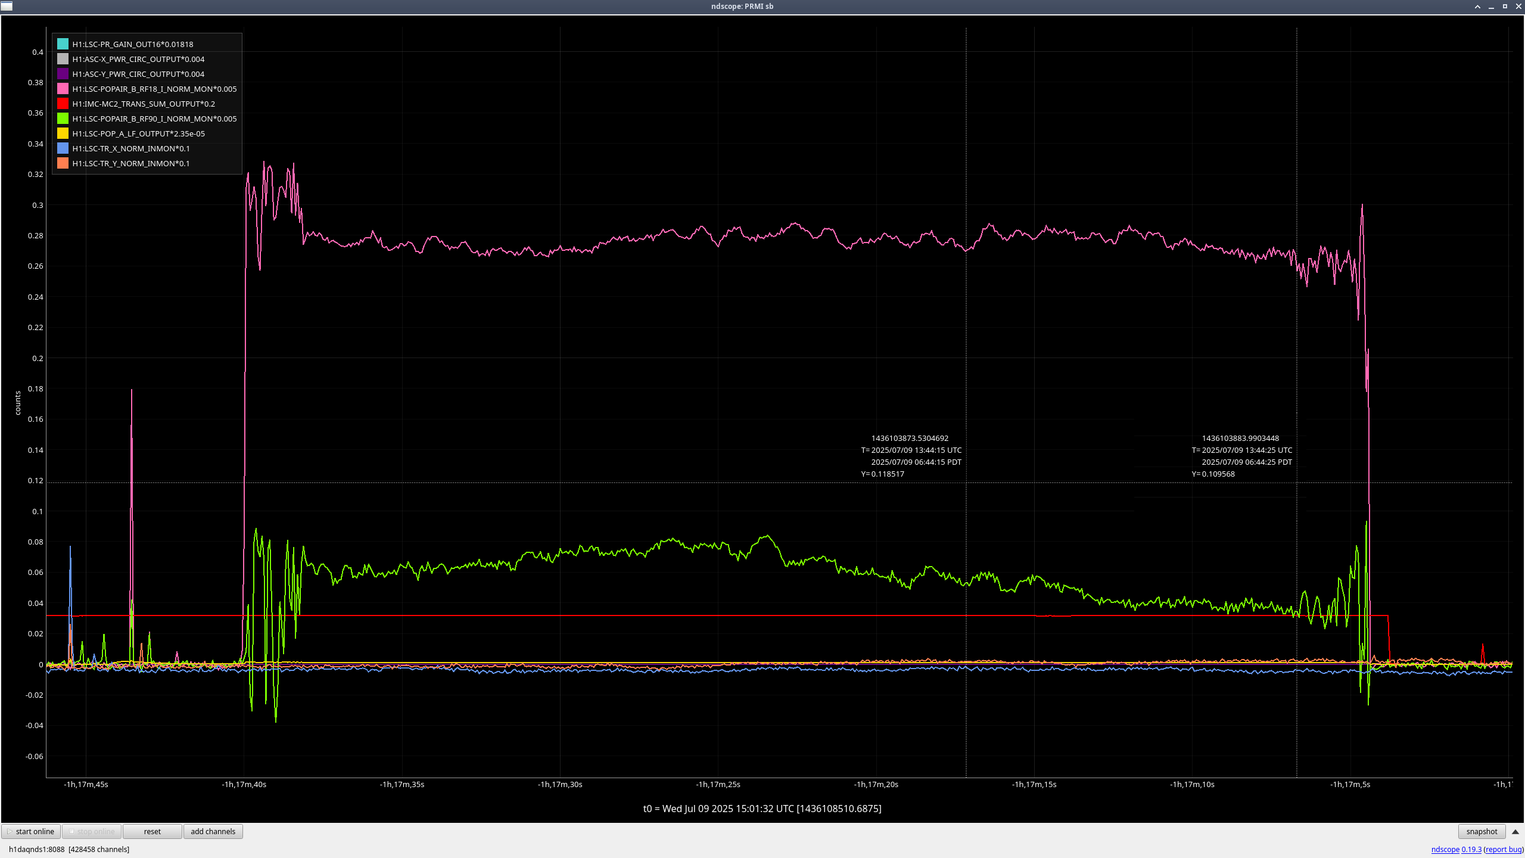1525x858 pixels.
Task: Select legend label H1:LSC-POPAIR_B_RF18_I_NORM_MON*0.005
Action: 154,89
